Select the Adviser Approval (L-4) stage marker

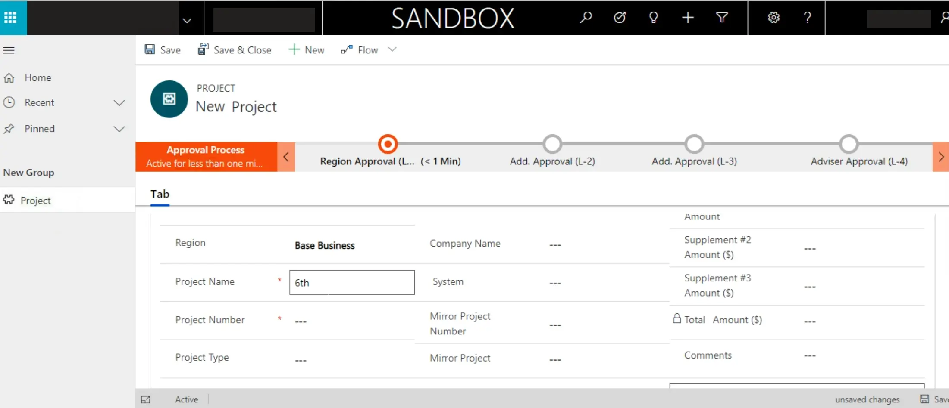click(x=849, y=145)
